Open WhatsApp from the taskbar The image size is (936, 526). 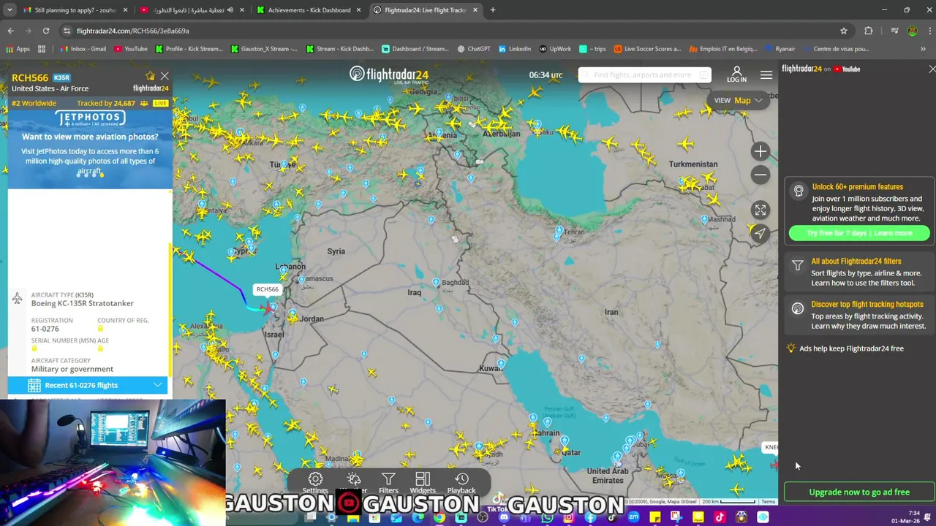coord(547,517)
